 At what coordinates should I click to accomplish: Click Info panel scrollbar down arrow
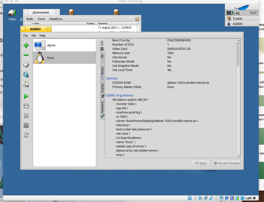click(239, 156)
